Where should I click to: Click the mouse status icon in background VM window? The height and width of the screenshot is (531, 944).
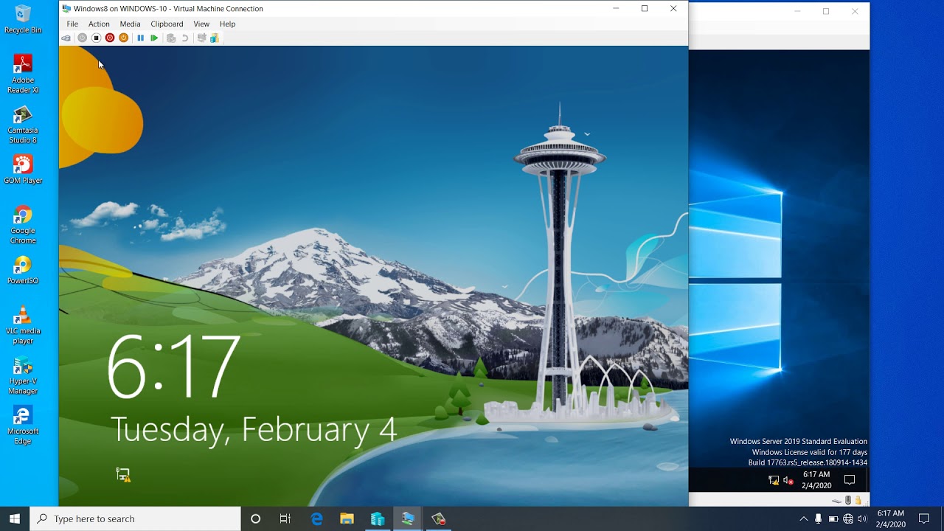(848, 500)
